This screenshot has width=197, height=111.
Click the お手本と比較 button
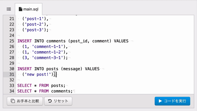25,101
